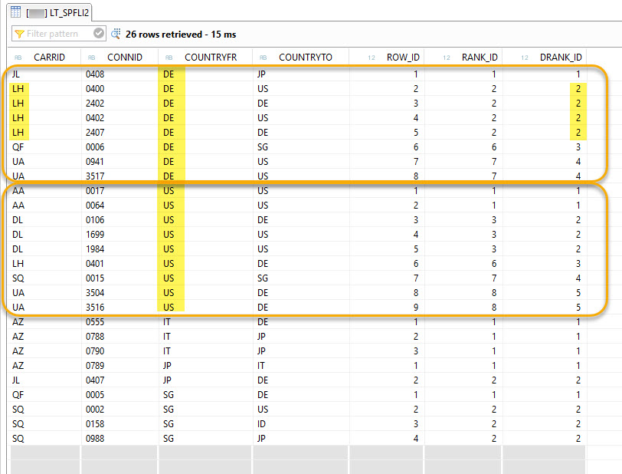Click the query info icon beside rows retrieved
Image resolution: width=622 pixels, height=474 pixels.
click(x=116, y=34)
